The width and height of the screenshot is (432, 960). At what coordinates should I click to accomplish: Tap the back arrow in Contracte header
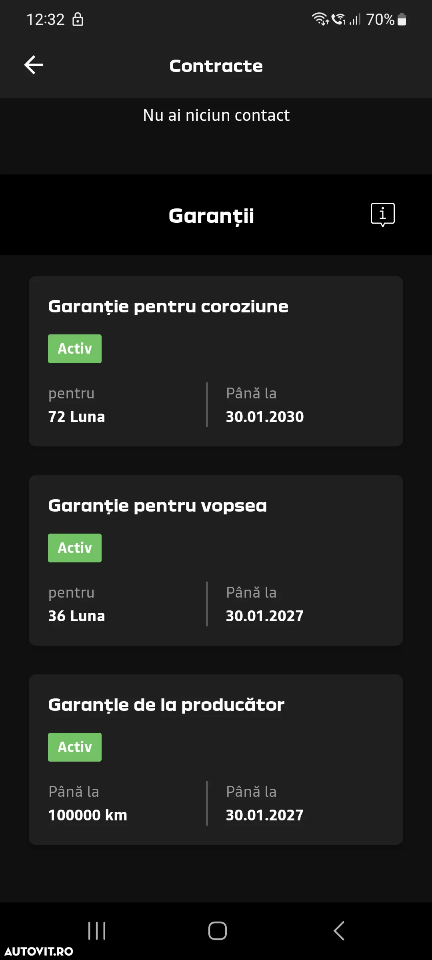tap(34, 65)
